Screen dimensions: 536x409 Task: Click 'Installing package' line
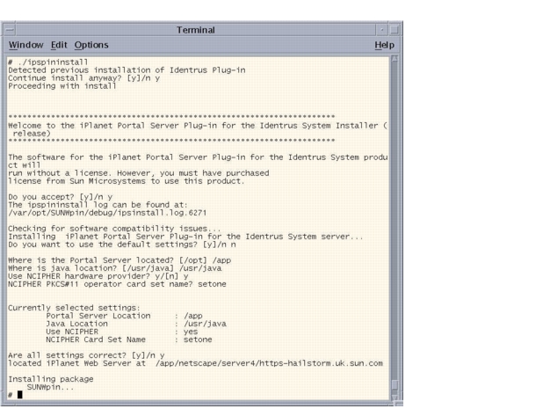coord(51,379)
